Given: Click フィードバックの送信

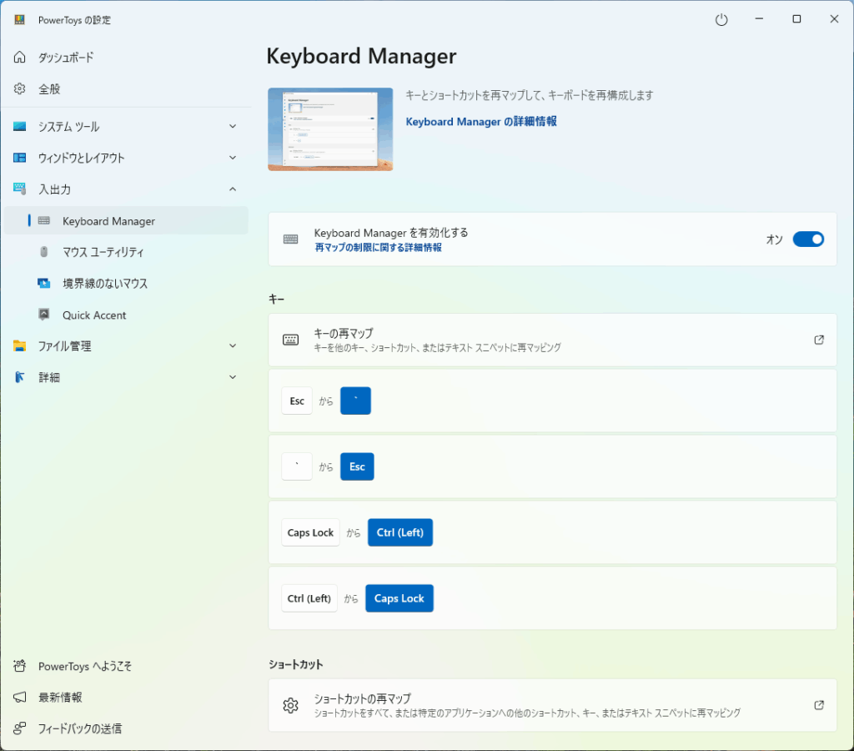Looking at the screenshot, I should 126,728.
